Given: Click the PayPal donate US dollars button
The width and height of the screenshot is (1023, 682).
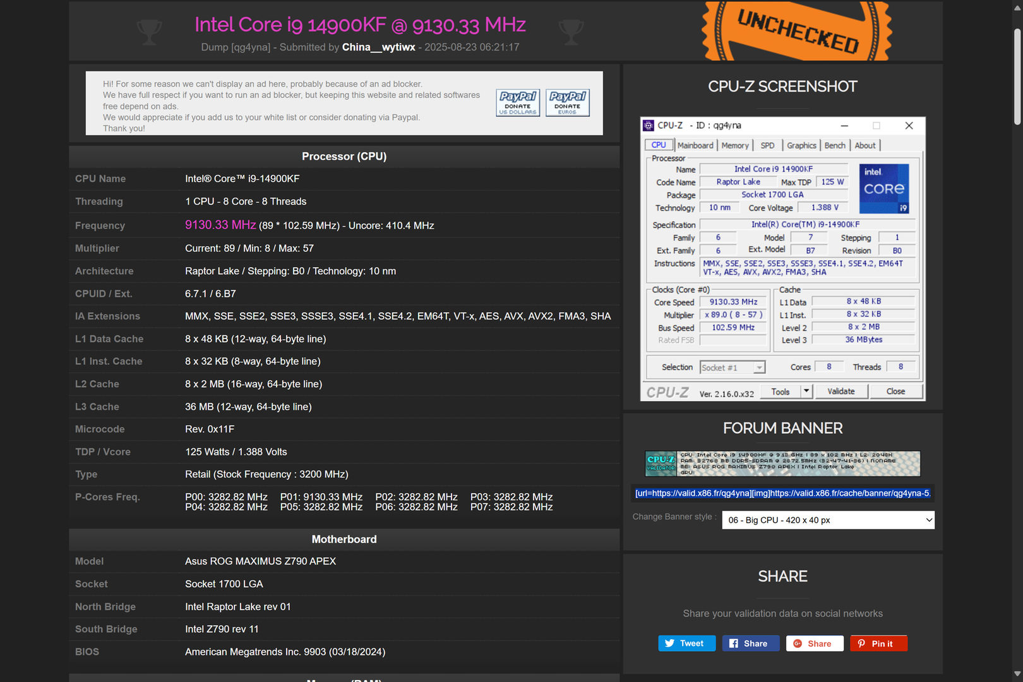Looking at the screenshot, I should [518, 103].
